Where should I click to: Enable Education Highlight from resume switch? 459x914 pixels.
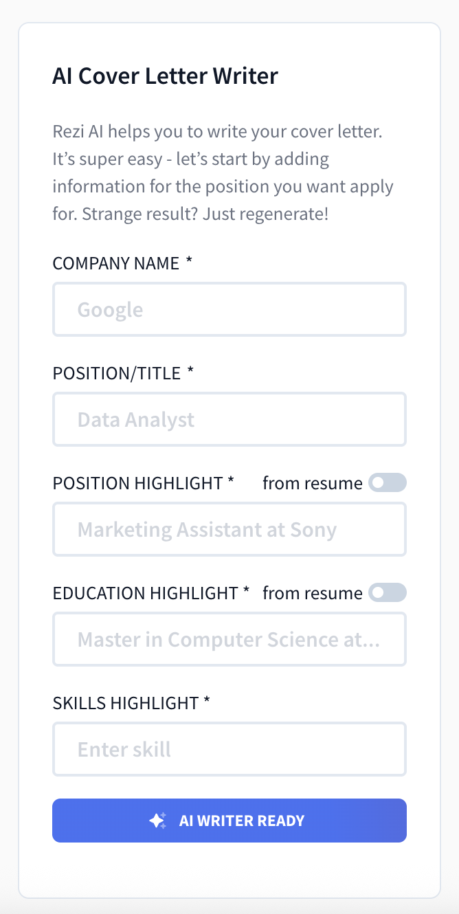coord(388,592)
